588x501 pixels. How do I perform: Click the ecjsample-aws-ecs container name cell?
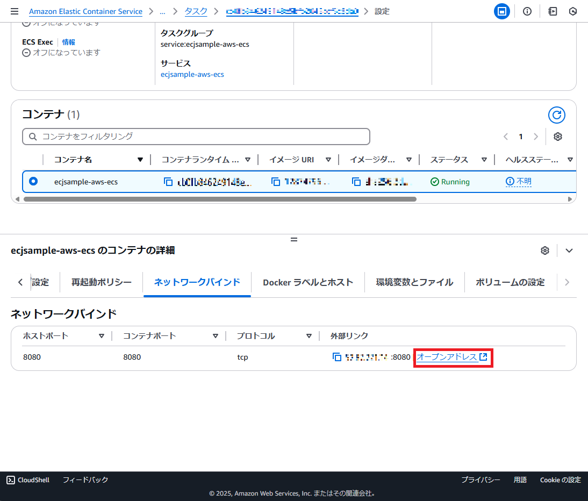[x=86, y=182]
